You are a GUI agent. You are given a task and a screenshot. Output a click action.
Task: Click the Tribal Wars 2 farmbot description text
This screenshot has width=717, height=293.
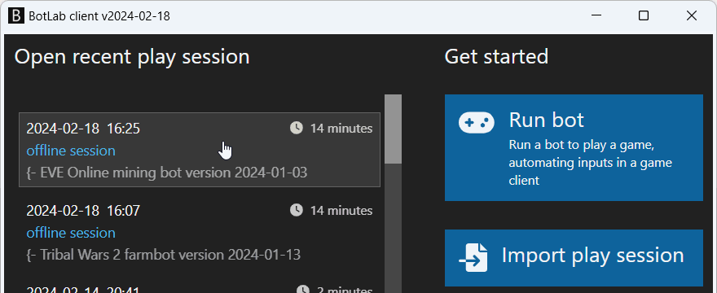tap(164, 255)
